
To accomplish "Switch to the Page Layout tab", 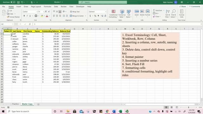I will [x=36, y=6].
